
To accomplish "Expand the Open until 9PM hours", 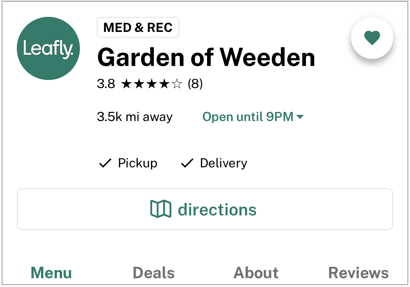I will pos(253,117).
